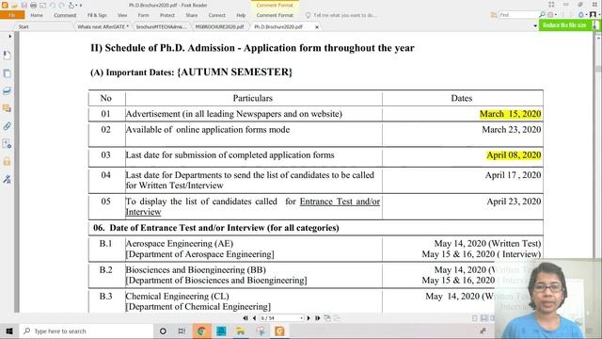Click the Save icon in quick access toolbar
The height and width of the screenshot is (339, 602).
(24, 5)
